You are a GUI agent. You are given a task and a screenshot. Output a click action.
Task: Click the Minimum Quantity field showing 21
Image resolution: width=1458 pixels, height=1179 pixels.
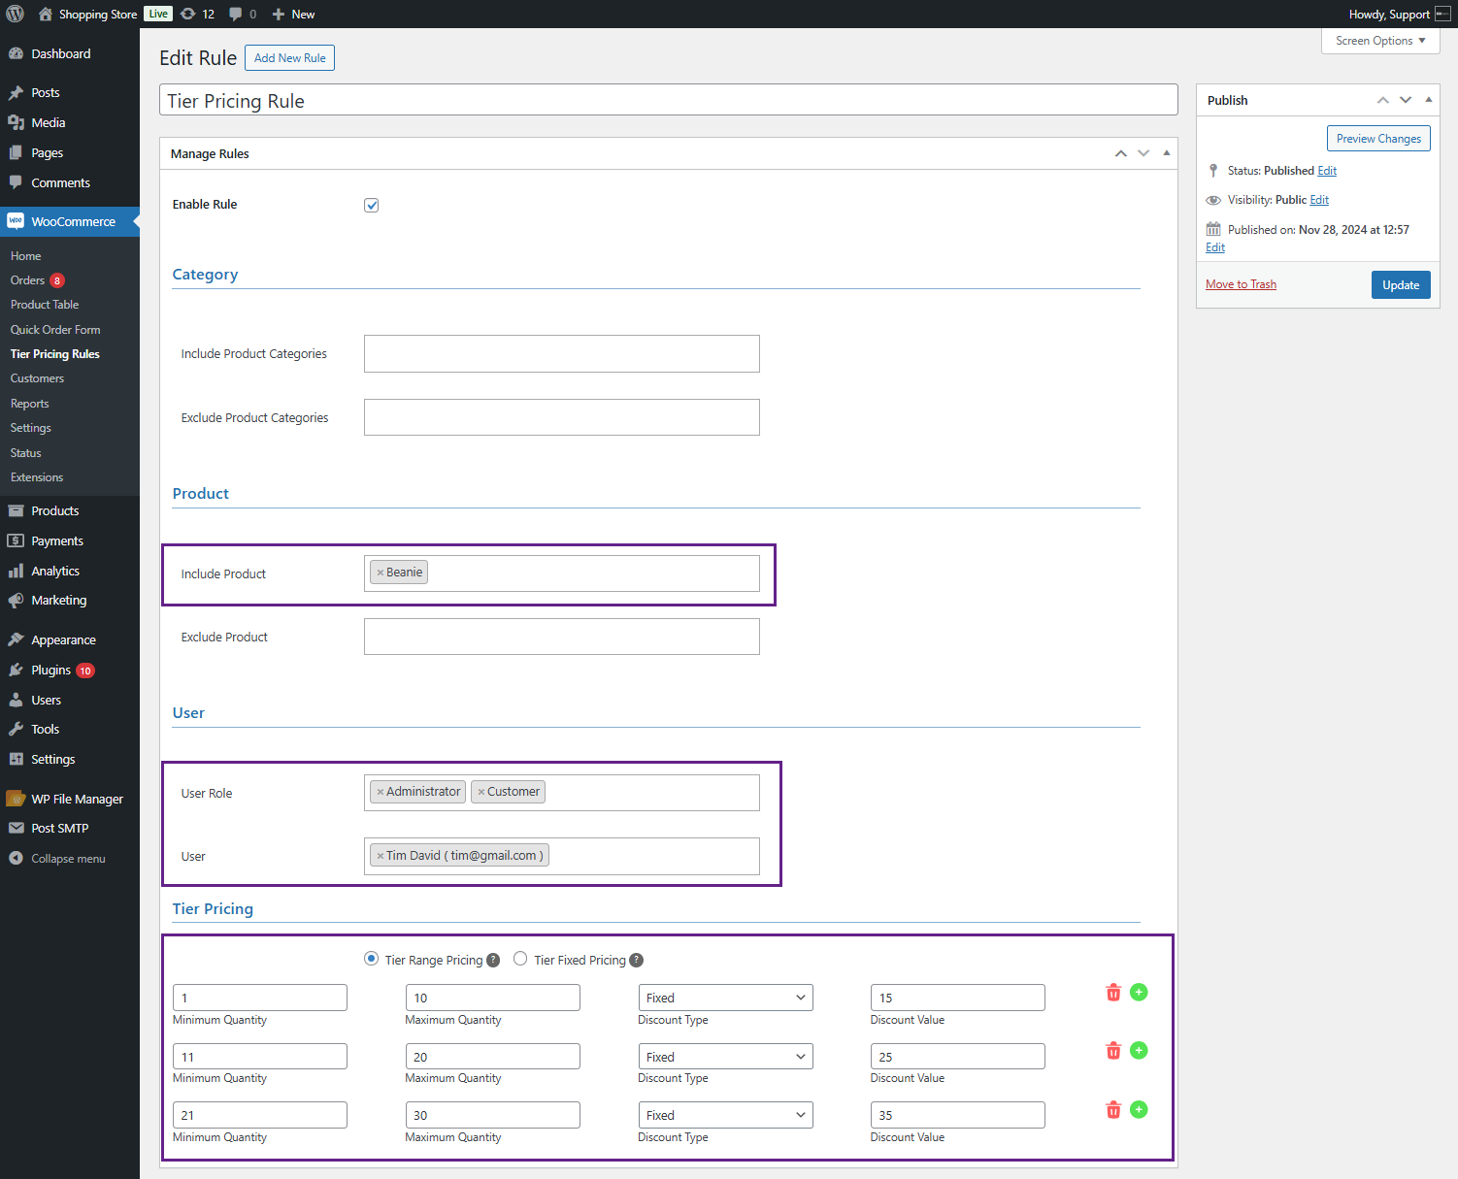tap(260, 1115)
